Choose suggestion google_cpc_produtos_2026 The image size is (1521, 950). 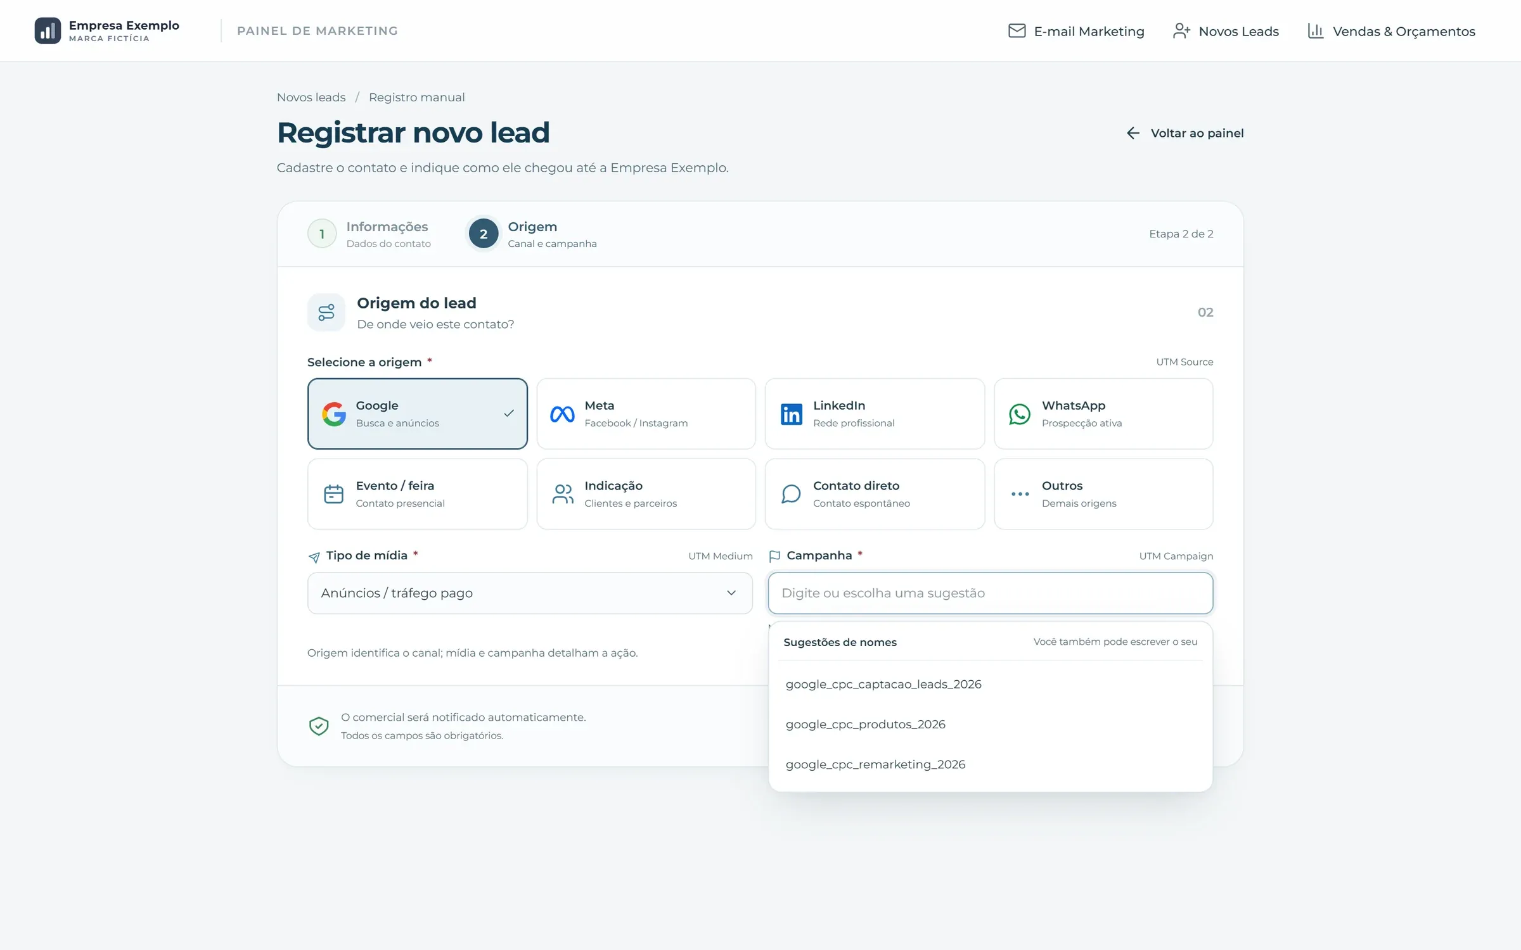tap(990, 725)
